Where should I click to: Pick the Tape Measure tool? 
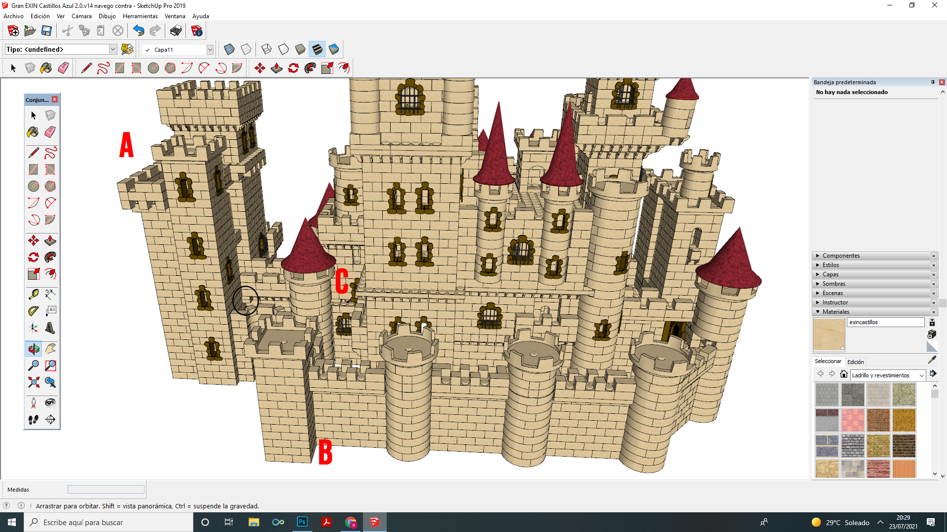pos(33,295)
